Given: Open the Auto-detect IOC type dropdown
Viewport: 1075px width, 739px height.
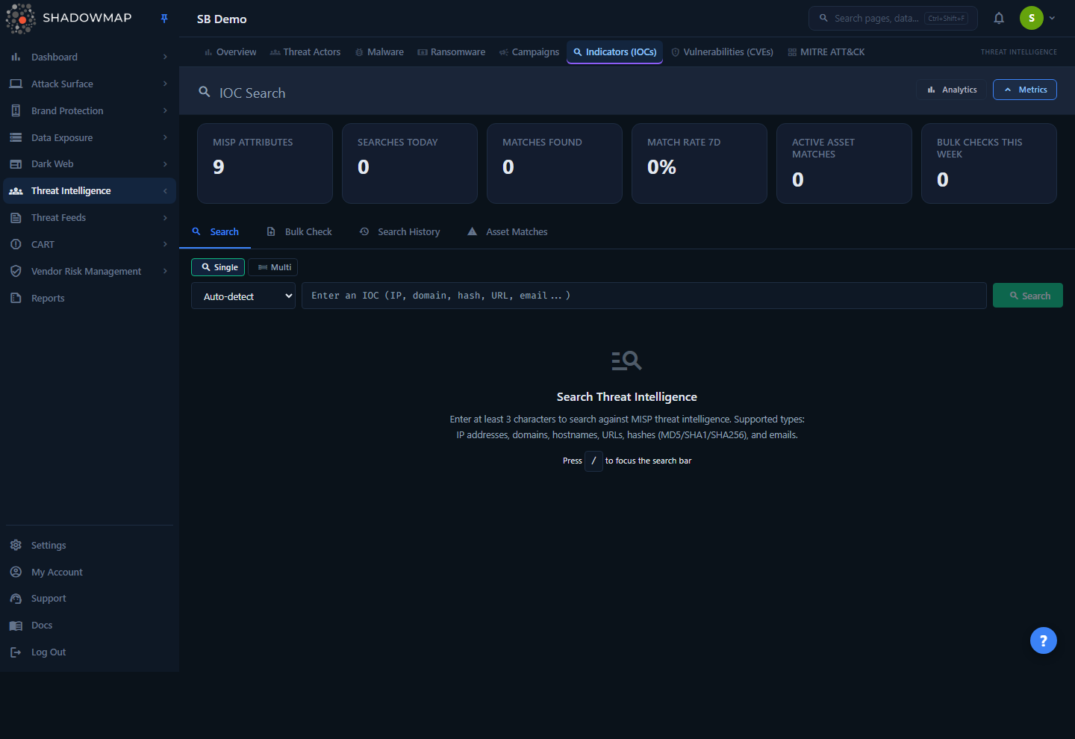Looking at the screenshot, I should 243,296.
